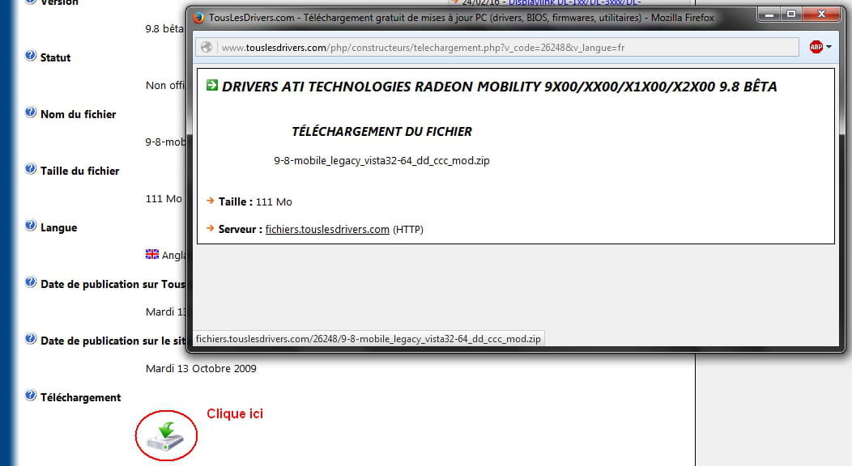
Task: Maximize the Firefox popup window
Action: [790, 15]
